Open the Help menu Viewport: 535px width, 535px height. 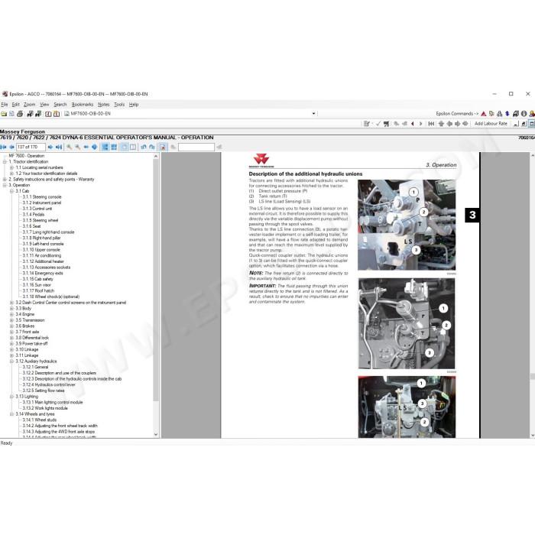[x=134, y=105]
